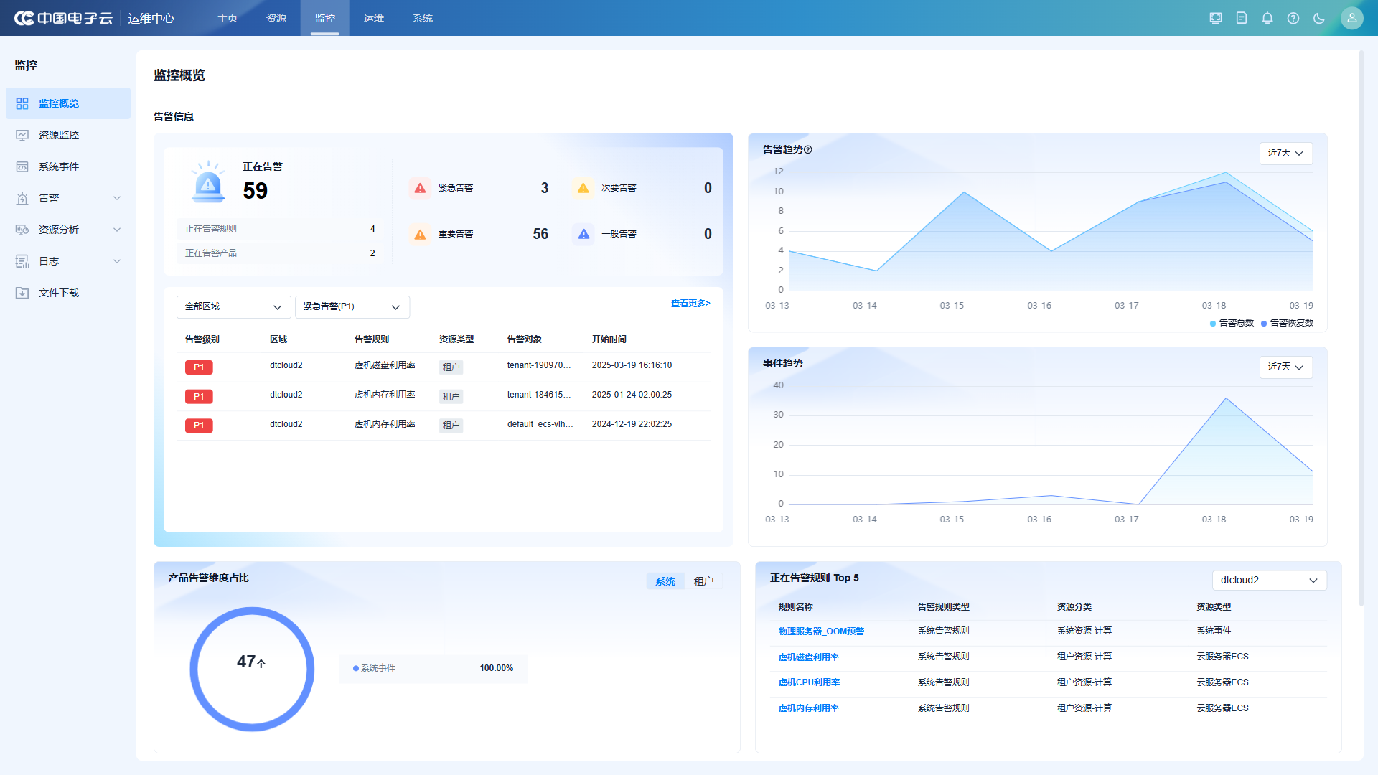This screenshot has width=1378, height=775.
Task: Toggle dark mode with the moon icon
Action: click(x=1319, y=18)
